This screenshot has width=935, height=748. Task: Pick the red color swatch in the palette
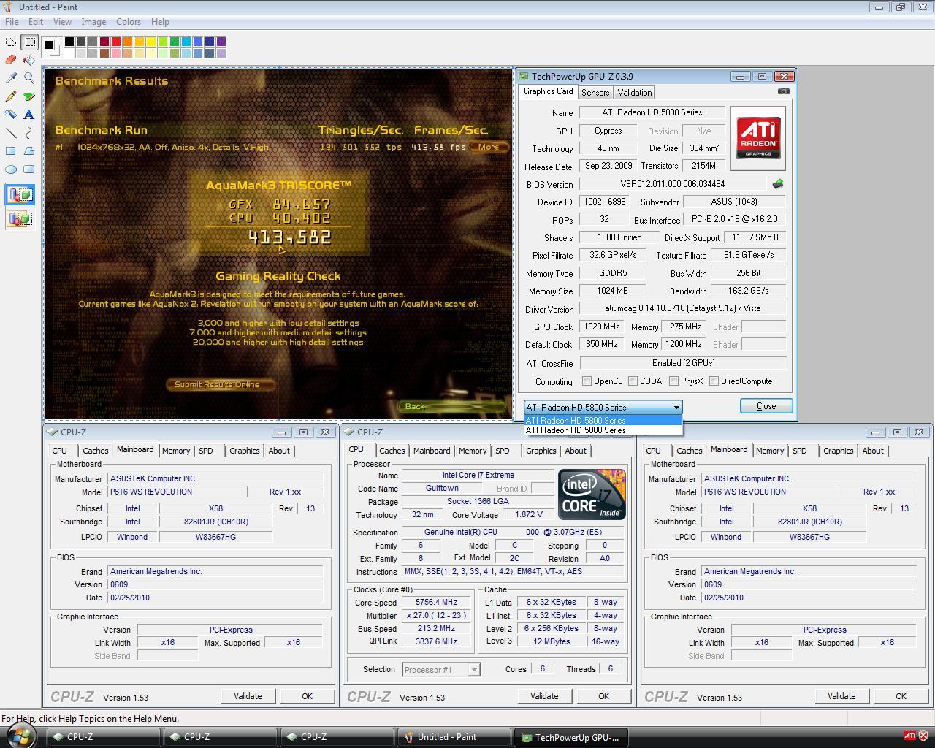116,42
